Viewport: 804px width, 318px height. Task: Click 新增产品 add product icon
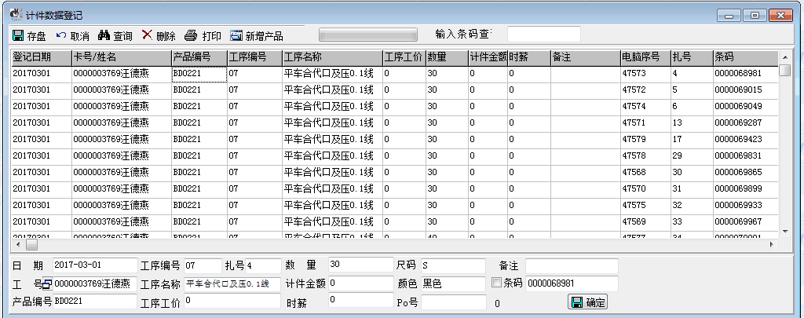236,35
